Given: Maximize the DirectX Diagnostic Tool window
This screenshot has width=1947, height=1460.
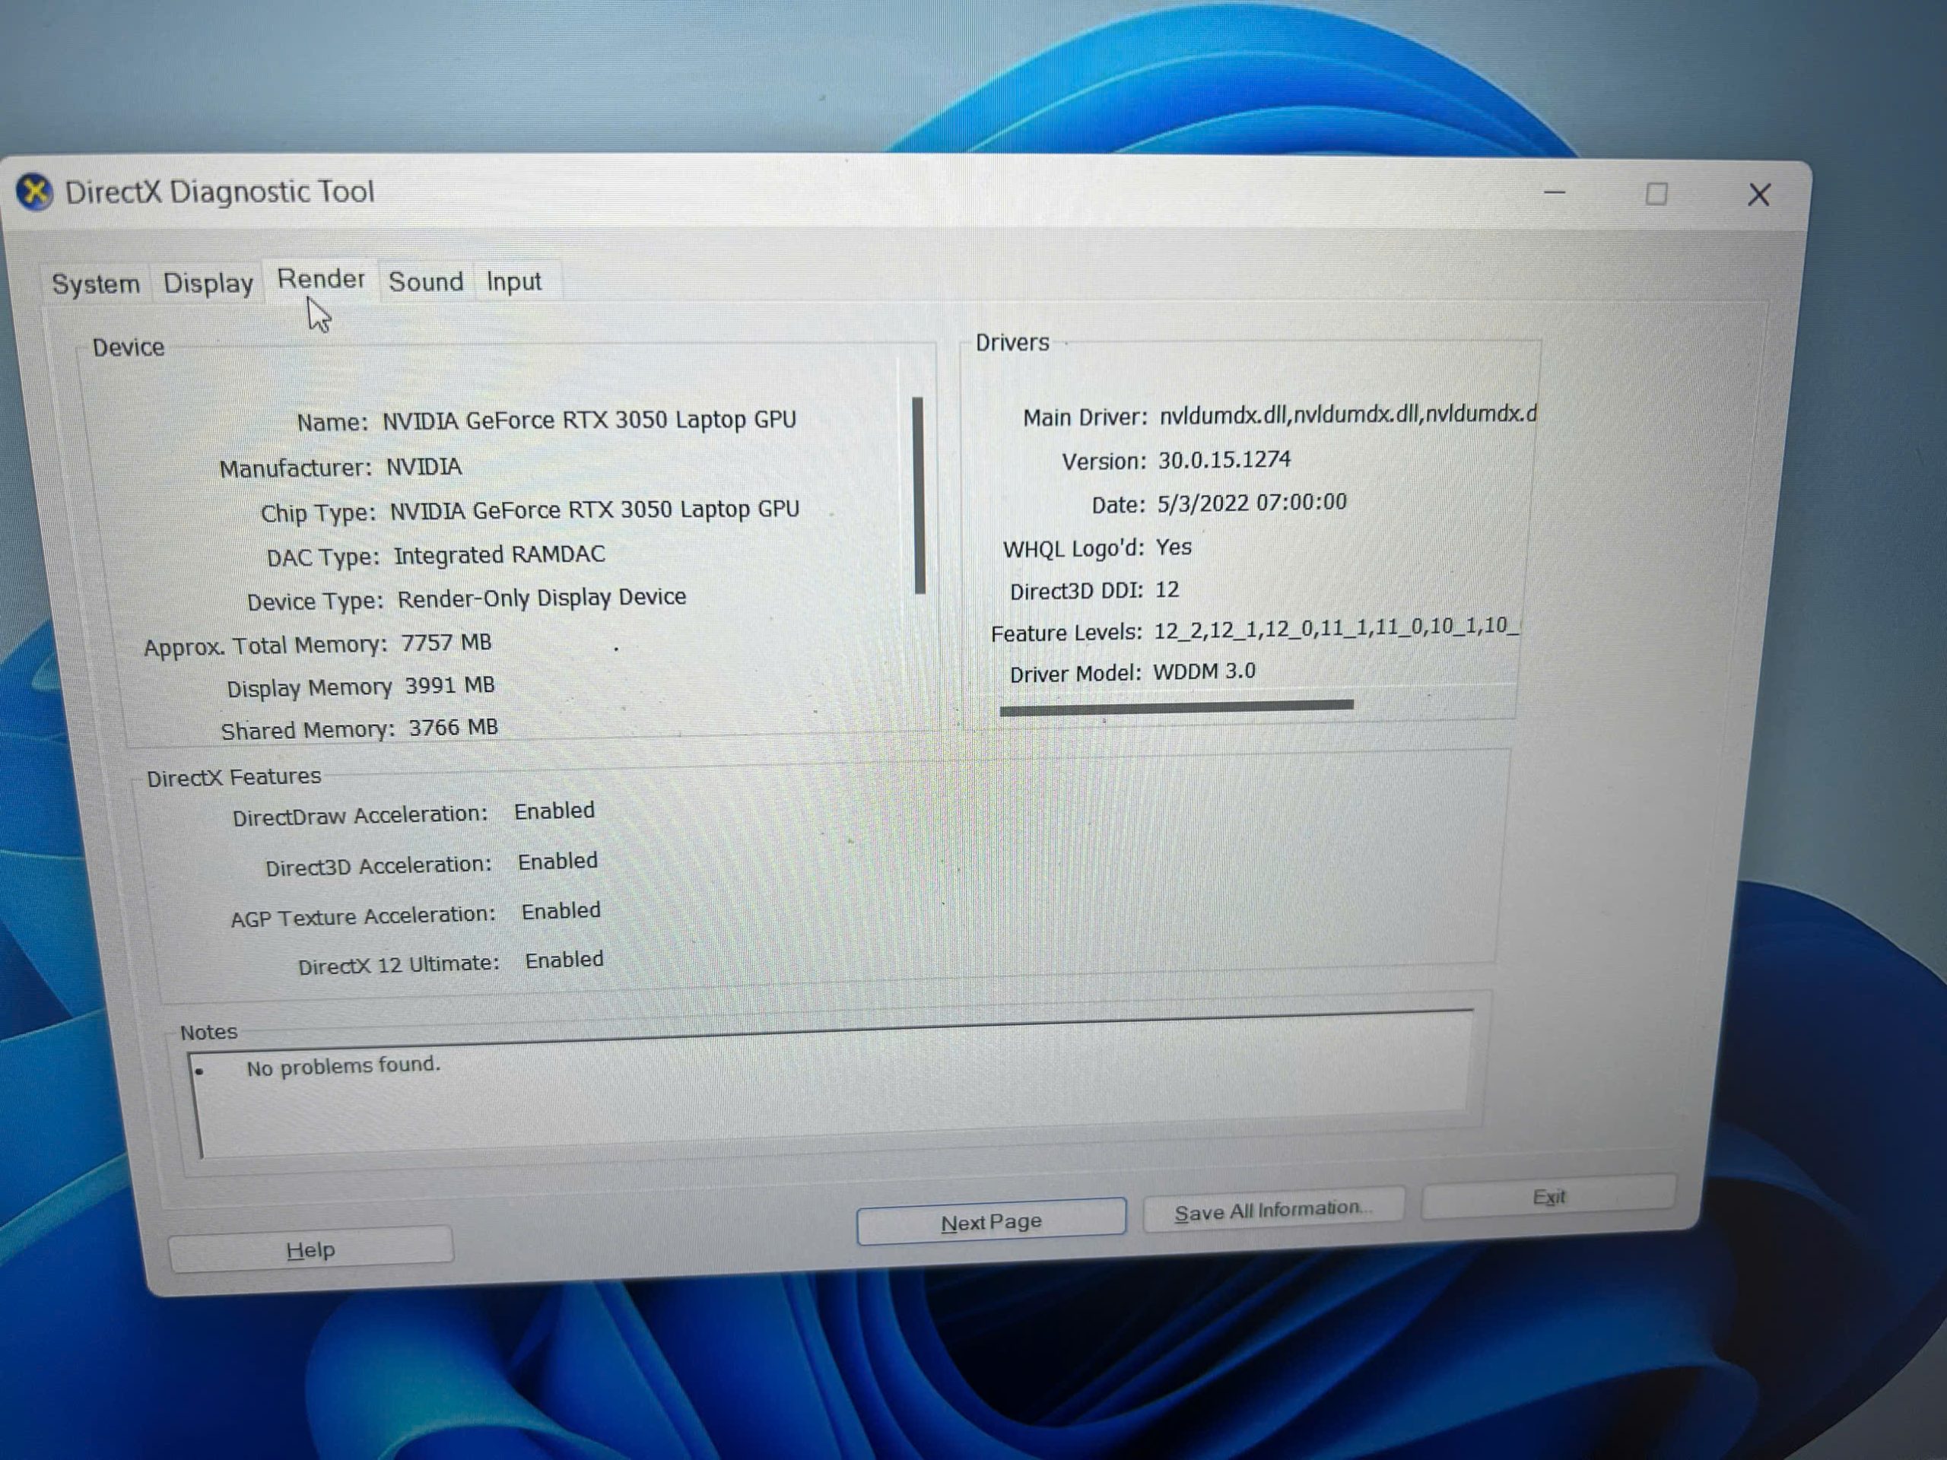Looking at the screenshot, I should (1656, 194).
